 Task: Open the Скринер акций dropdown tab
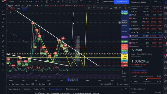coord(15,89)
